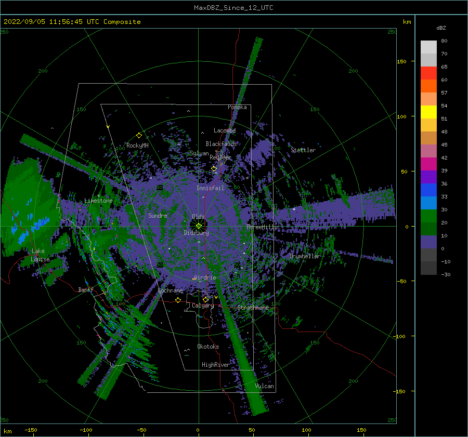
Task: Click the Okotoks city label
Action: (x=208, y=346)
